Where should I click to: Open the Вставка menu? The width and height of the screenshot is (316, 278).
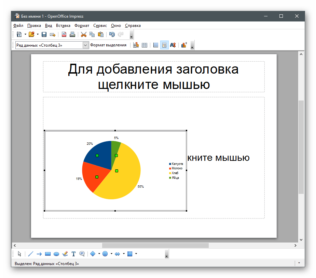click(63, 26)
